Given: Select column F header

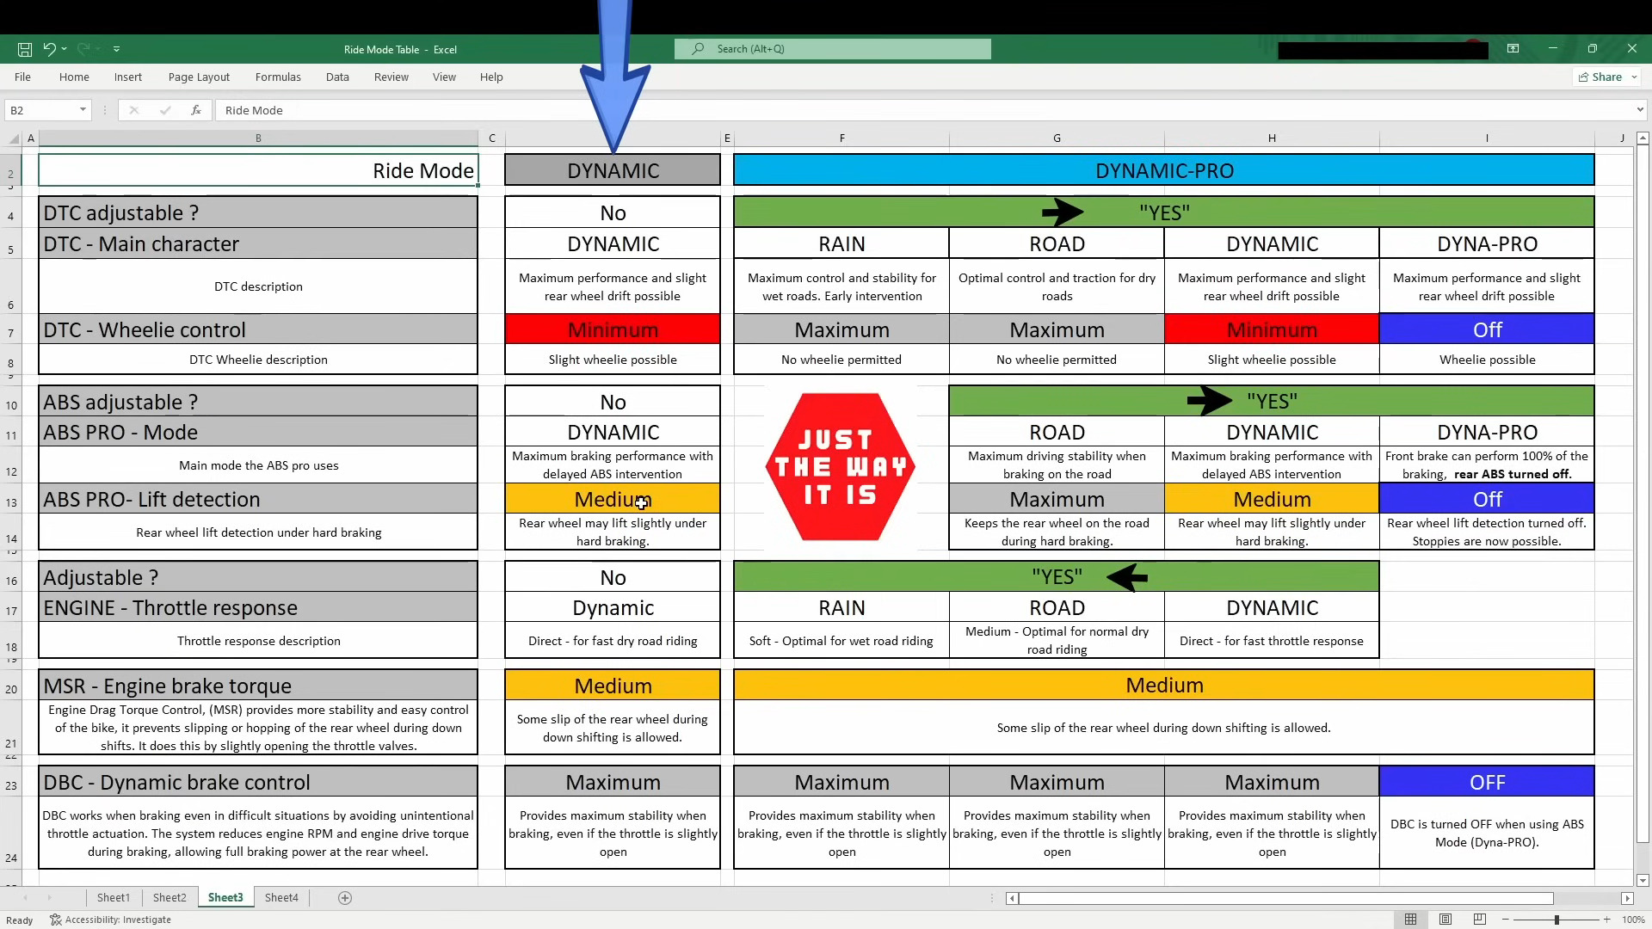Looking at the screenshot, I should pyautogui.click(x=841, y=138).
